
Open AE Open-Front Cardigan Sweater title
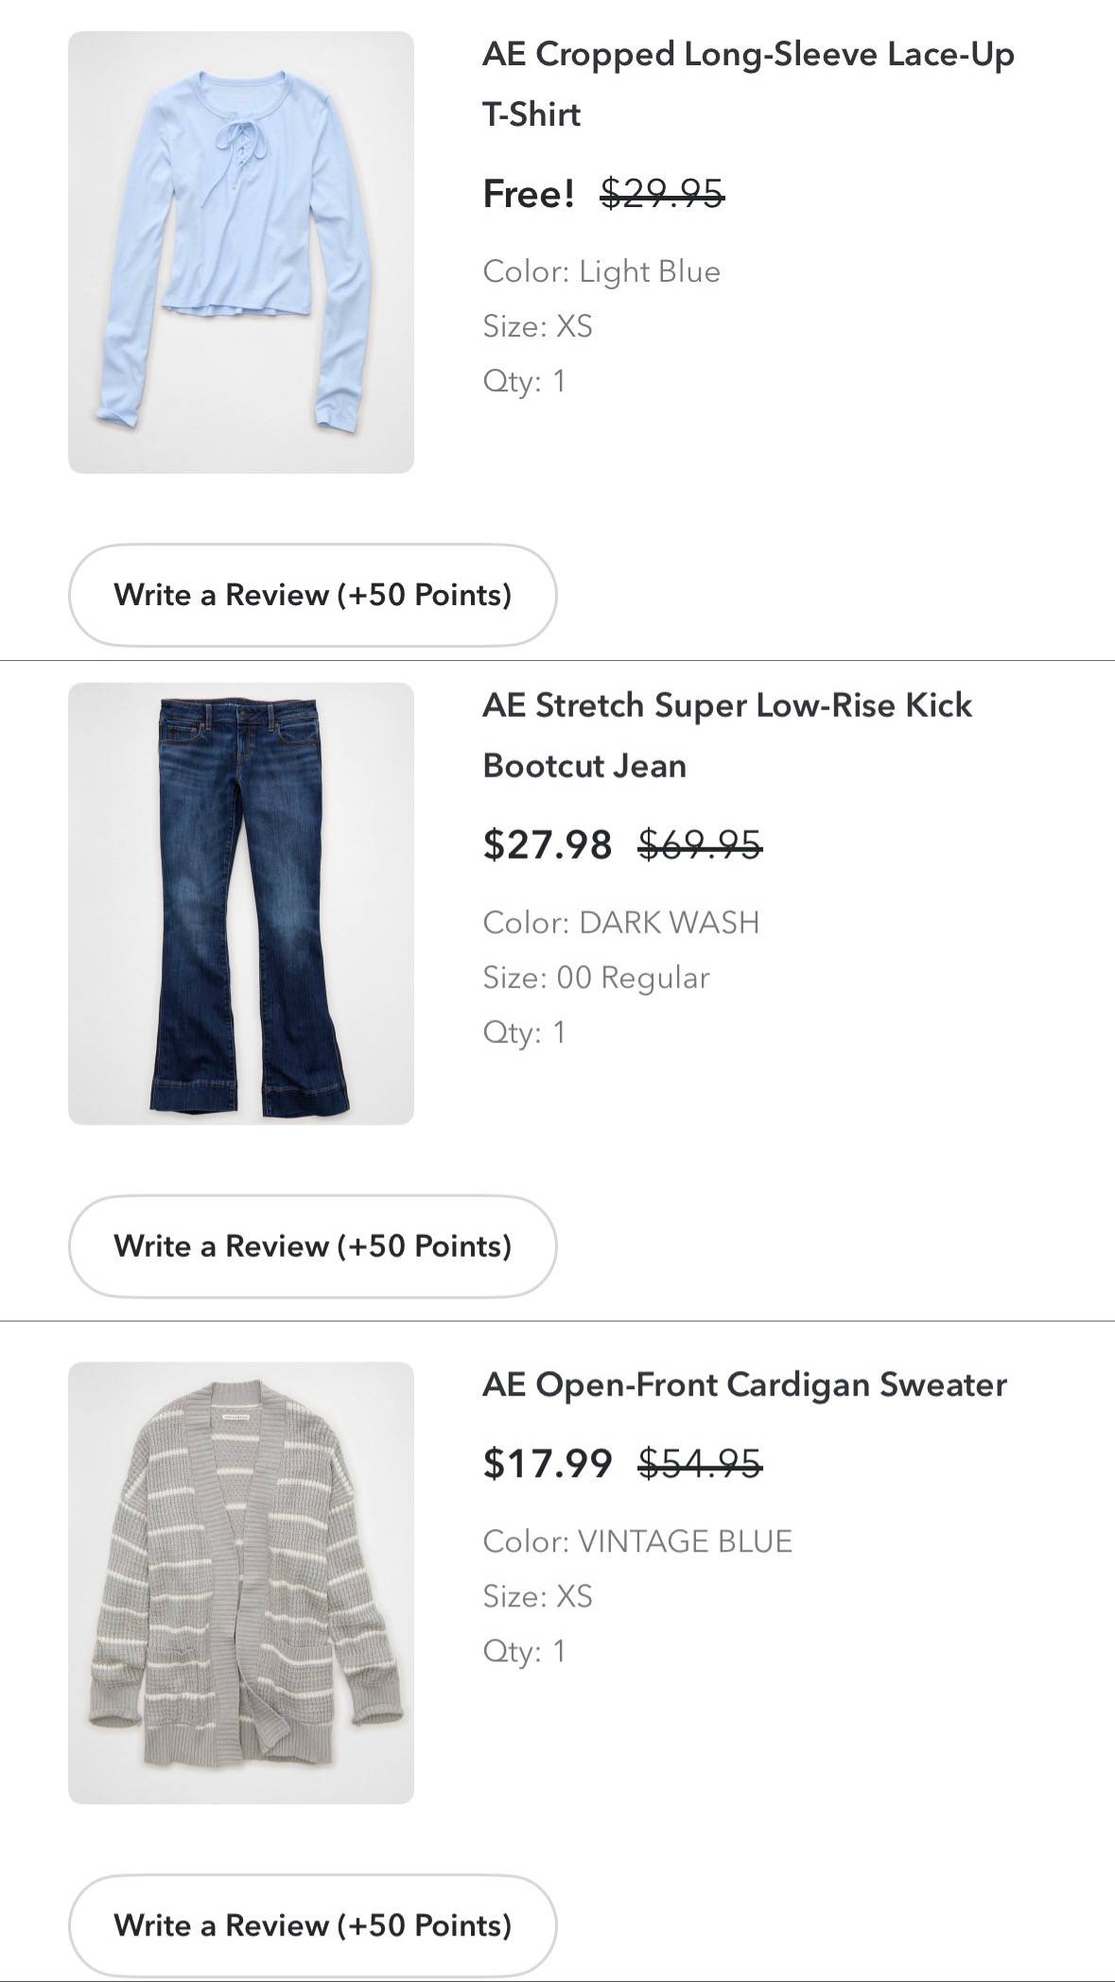point(744,1384)
